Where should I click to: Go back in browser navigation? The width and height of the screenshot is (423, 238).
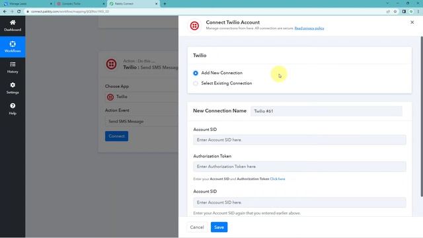pyautogui.click(x=5, y=12)
